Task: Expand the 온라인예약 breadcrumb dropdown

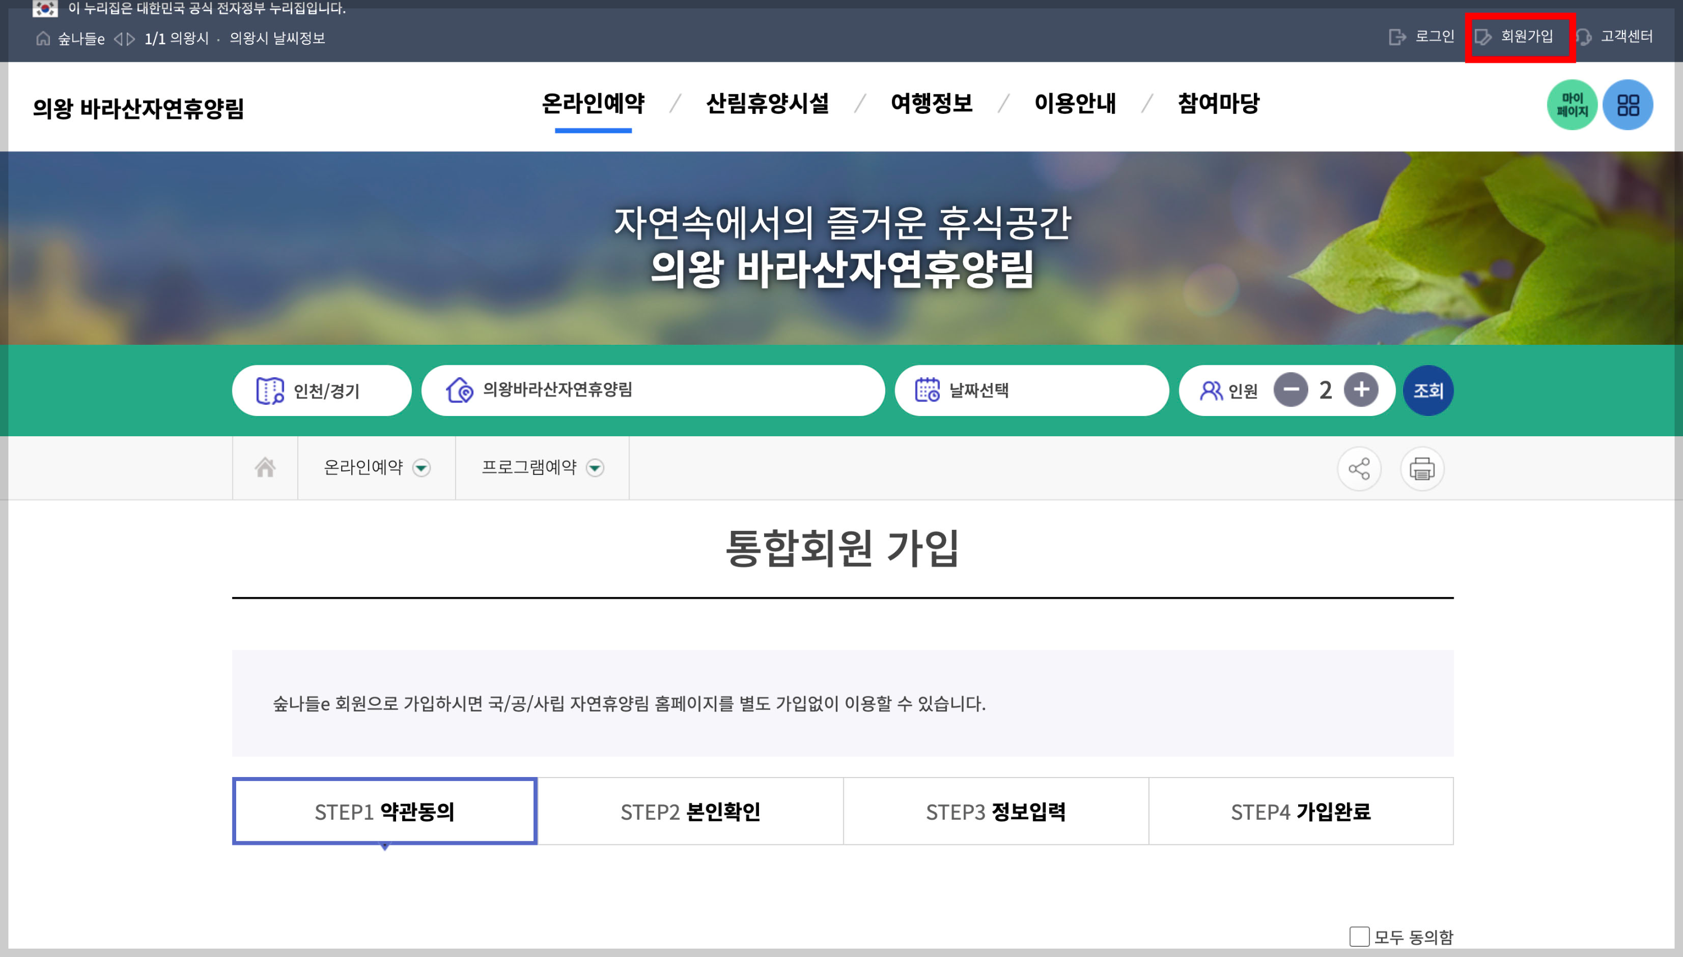Action: [x=422, y=468]
